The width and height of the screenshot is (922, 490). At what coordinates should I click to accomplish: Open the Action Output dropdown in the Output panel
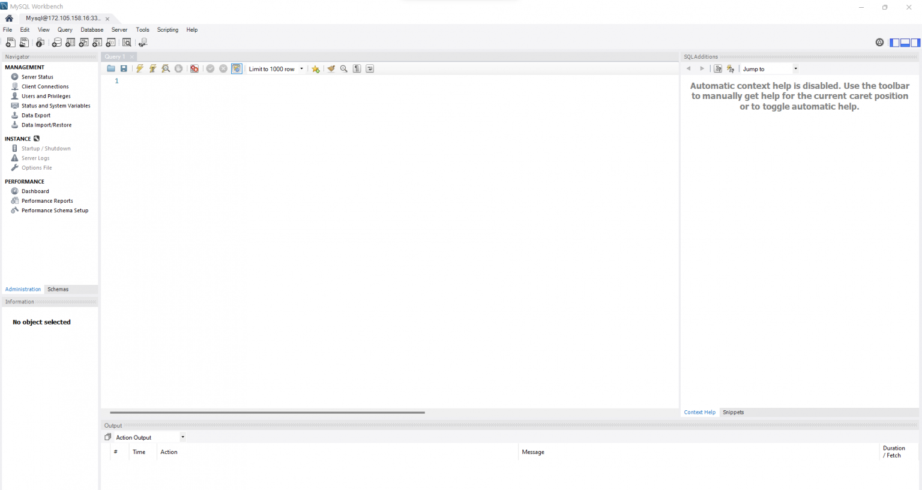click(182, 437)
